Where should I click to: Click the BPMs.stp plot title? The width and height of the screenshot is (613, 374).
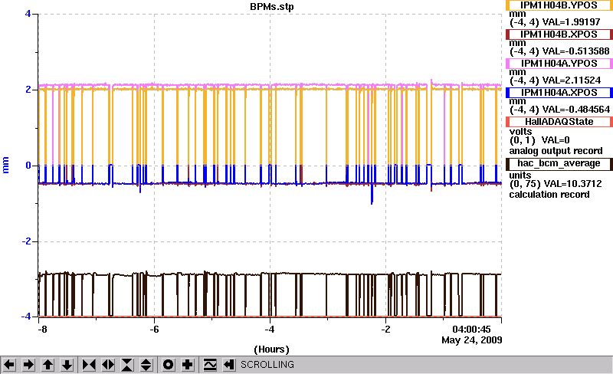point(272,7)
